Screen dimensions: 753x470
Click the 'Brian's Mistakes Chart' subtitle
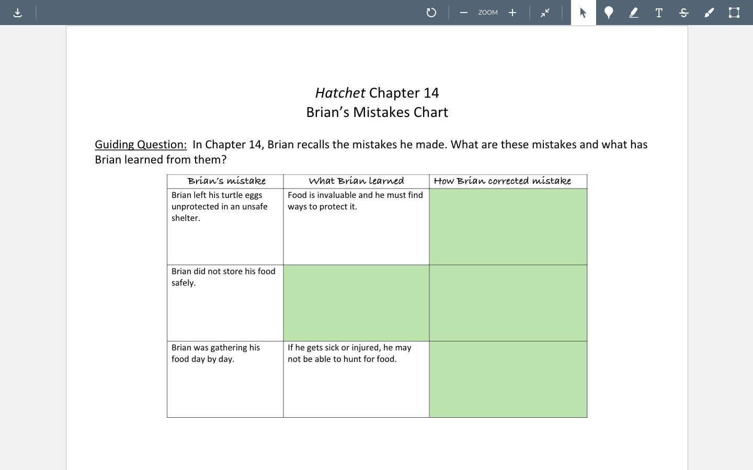click(377, 112)
